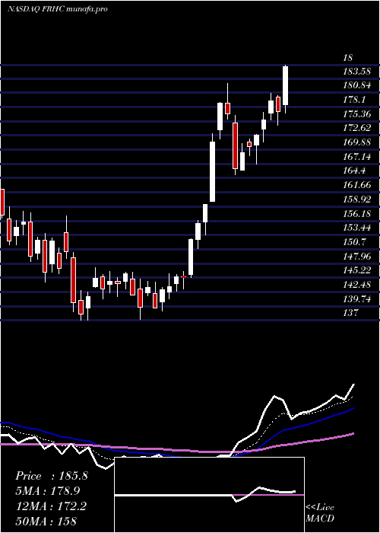Screen dimensions: 380x533
Task: Select the 147.96 price level
Action: coord(357,257)
